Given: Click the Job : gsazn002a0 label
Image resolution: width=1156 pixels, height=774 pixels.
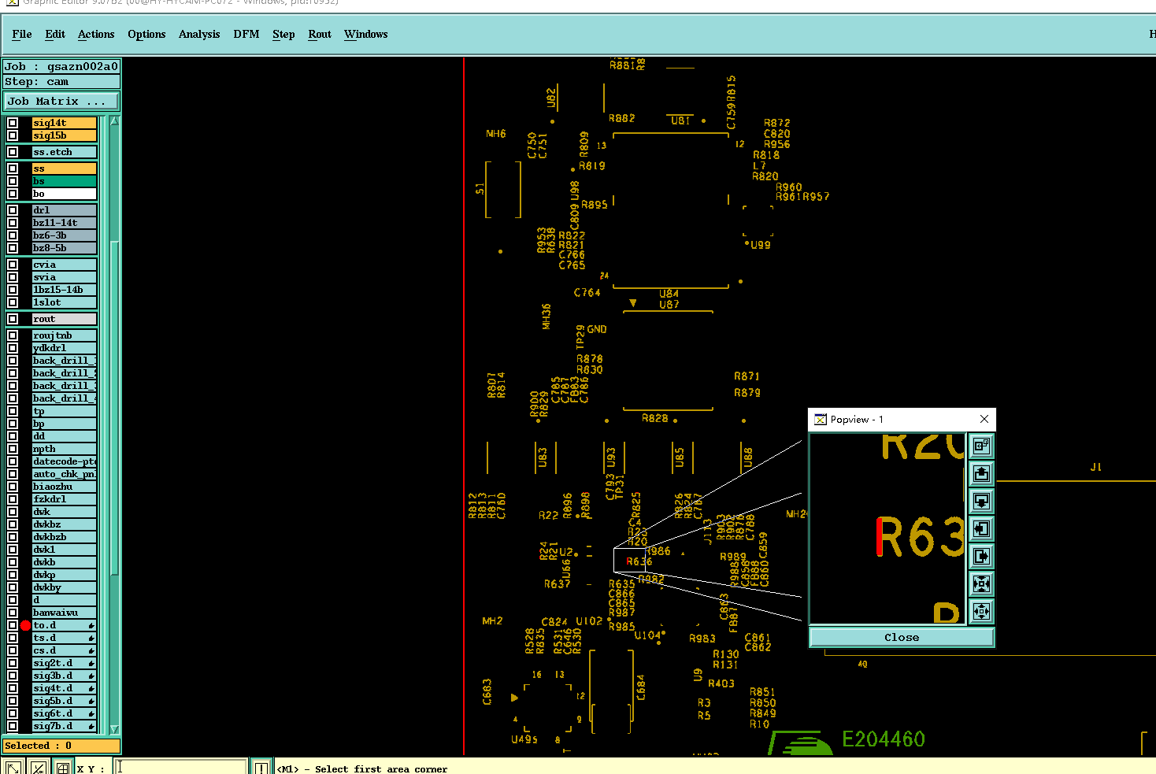Looking at the screenshot, I should [61, 67].
